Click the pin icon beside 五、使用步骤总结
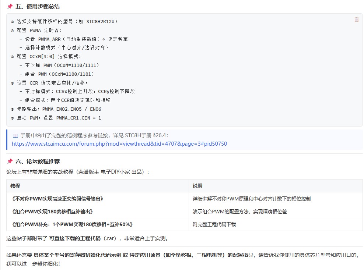This screenshot has width=364, height=270. 10,7
